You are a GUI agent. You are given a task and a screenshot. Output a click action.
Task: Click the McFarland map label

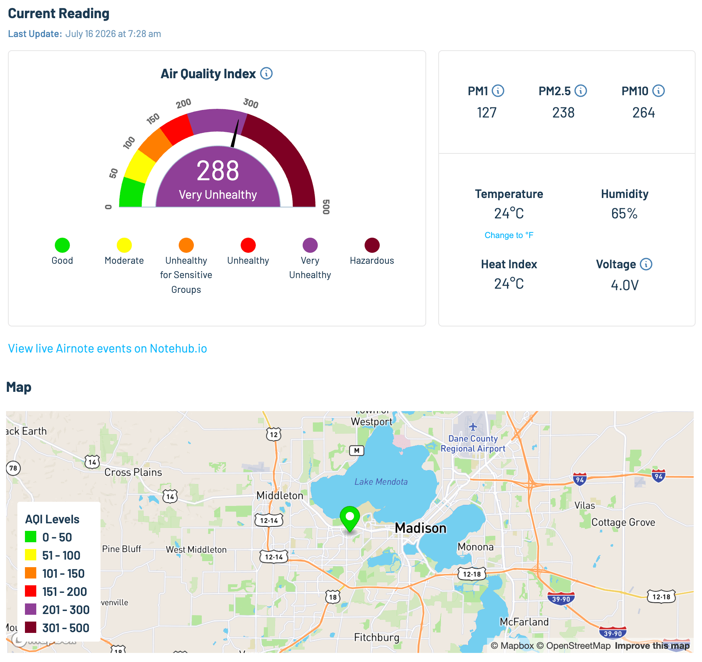524,622
